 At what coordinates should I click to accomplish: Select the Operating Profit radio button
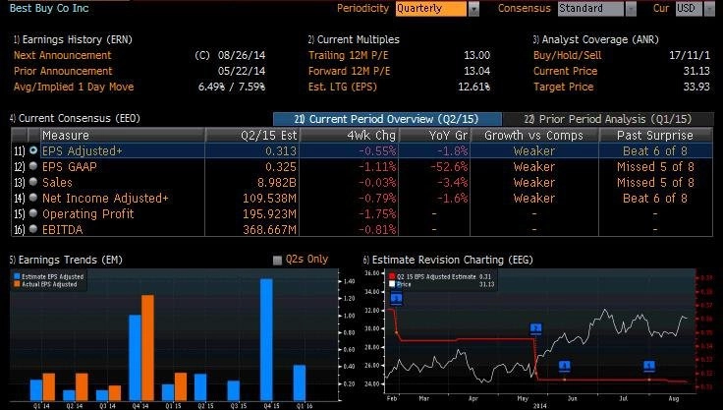33,213
